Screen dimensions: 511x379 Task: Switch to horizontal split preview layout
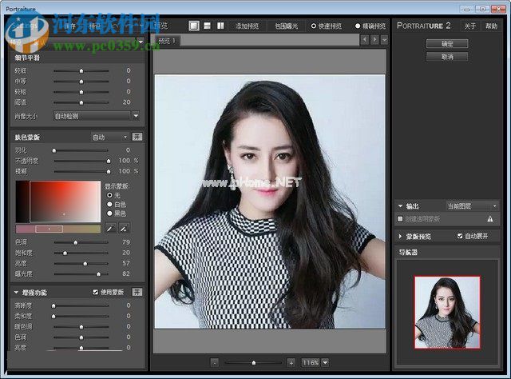[208, 25]
